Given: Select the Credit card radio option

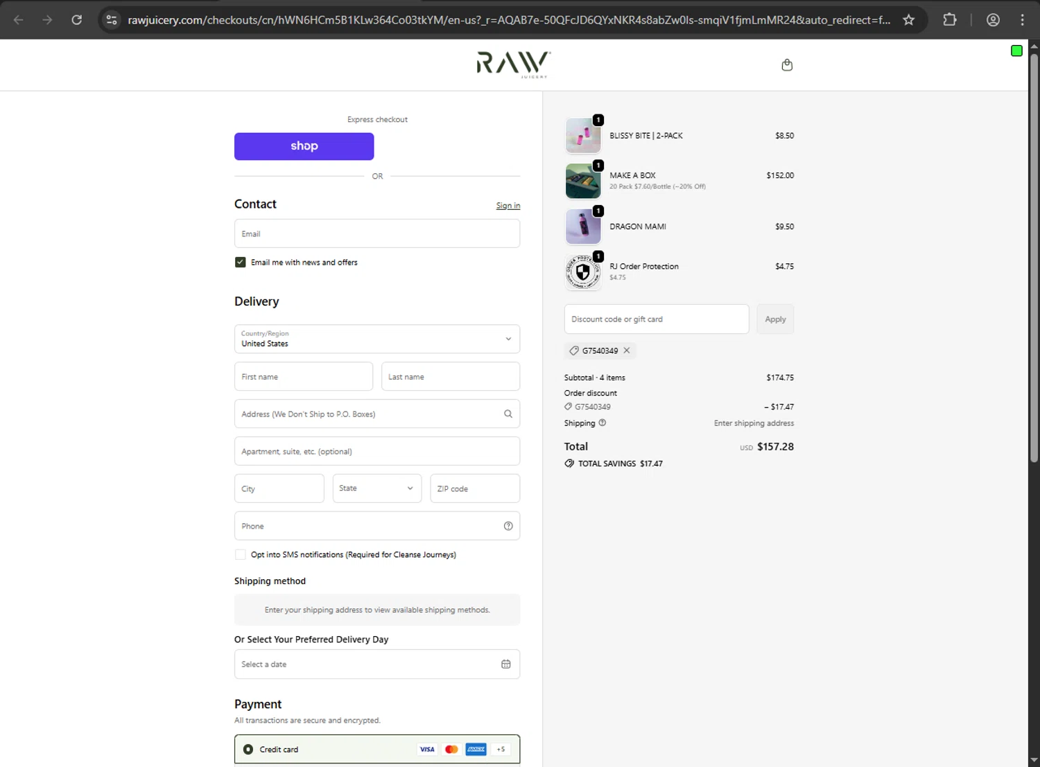Looking at the screenshot, I should coord(248,749).
